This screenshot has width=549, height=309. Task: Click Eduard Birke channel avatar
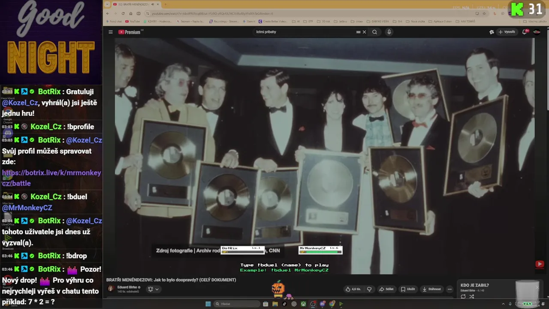(111, 289)
